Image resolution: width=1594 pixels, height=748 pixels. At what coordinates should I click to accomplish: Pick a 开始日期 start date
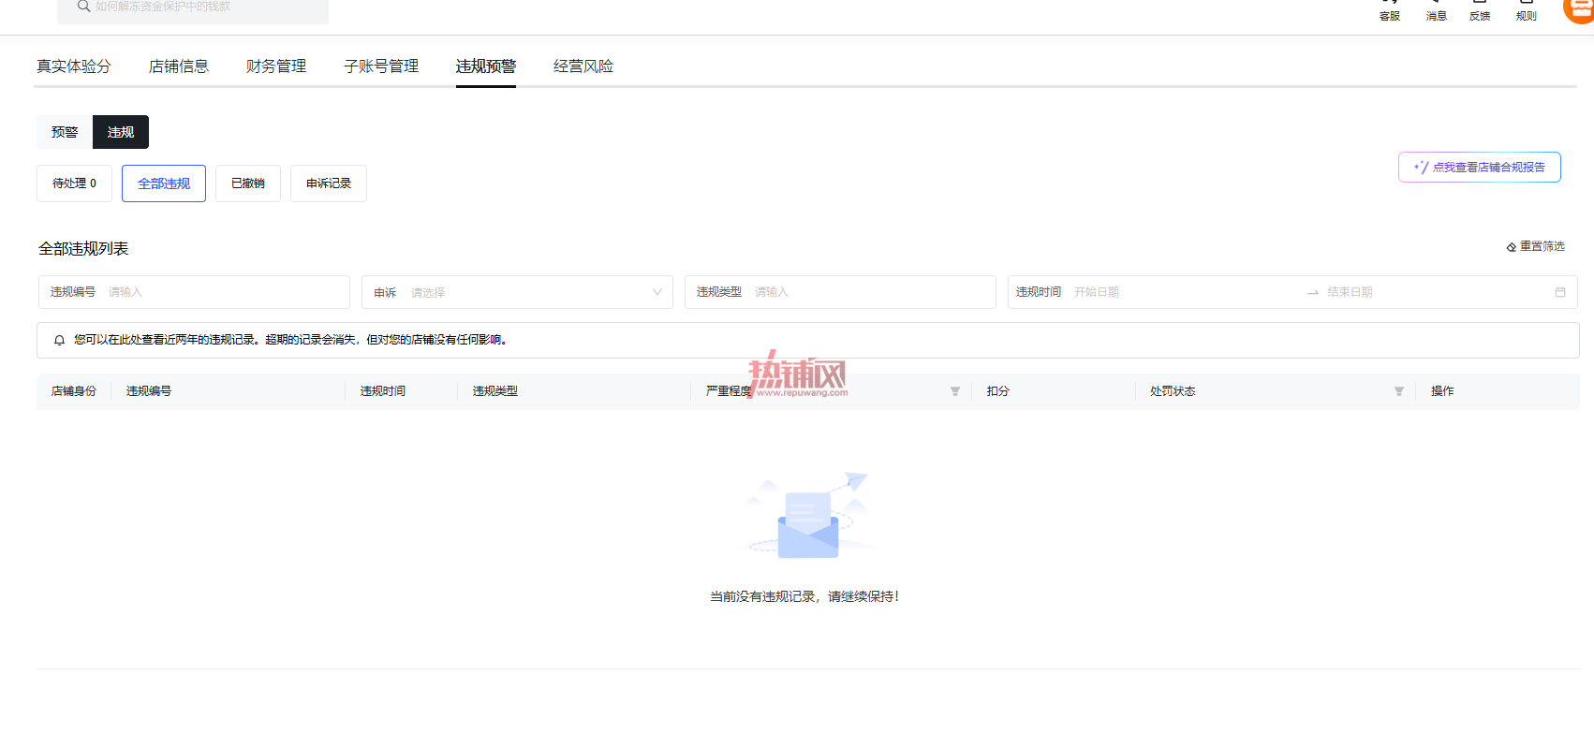[x=1097, y=292]
